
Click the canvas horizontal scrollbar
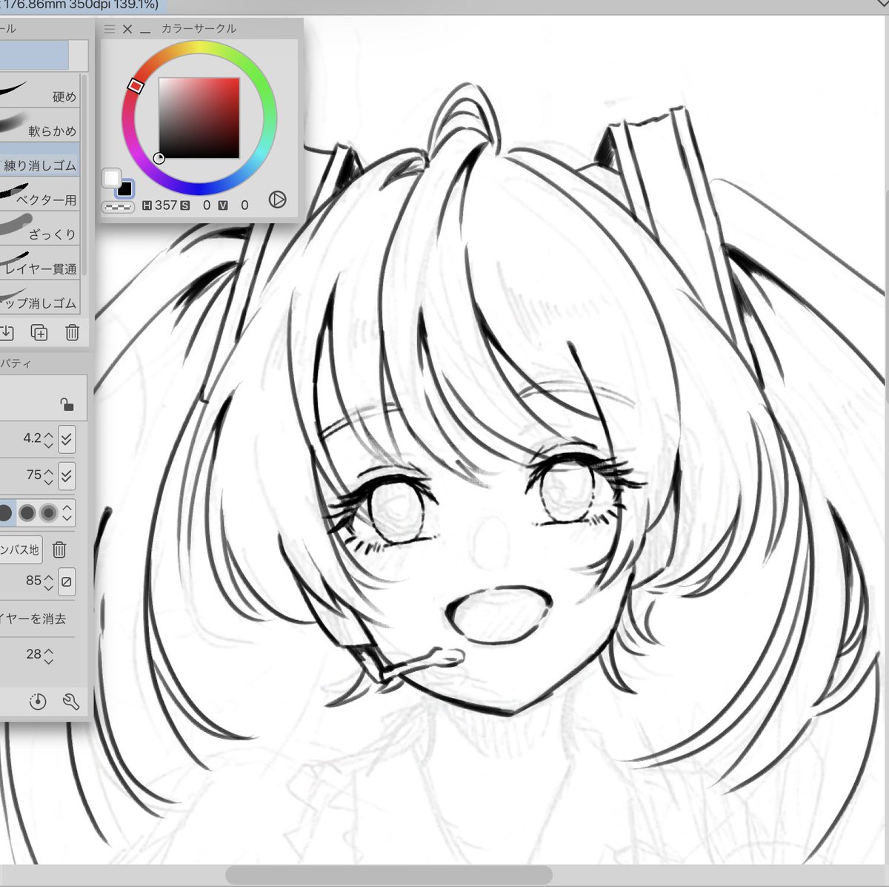click(x=388, y=875)
